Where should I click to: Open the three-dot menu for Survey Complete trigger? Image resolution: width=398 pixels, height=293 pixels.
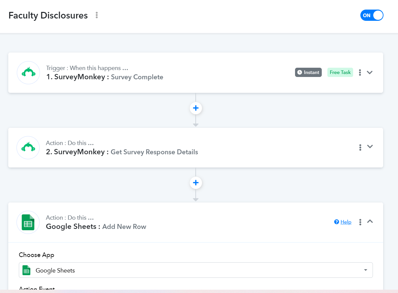[360, 72]
